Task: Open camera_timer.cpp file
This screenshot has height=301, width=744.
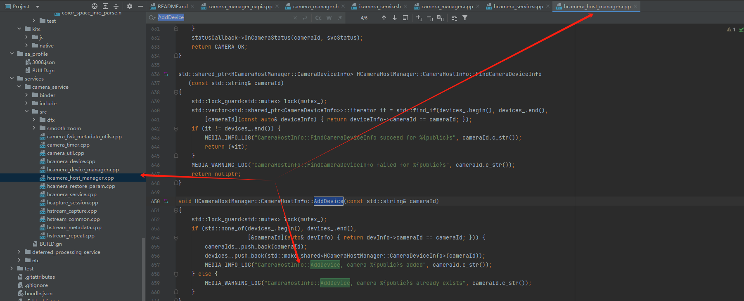Action: pyautogui.click(x=68, y=145)
